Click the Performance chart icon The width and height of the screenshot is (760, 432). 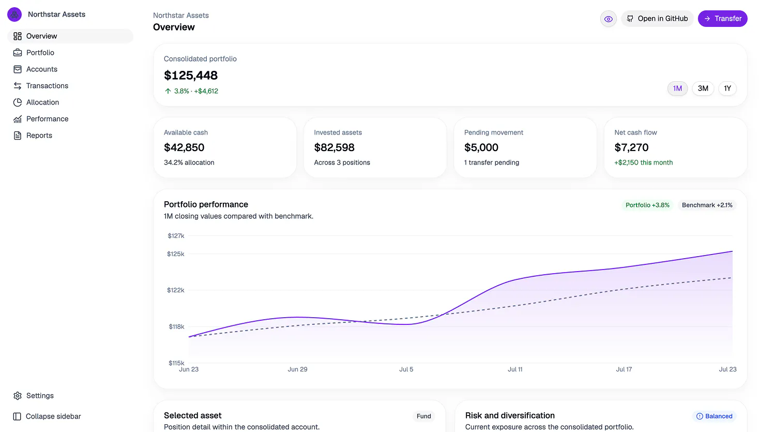(18, 119)
